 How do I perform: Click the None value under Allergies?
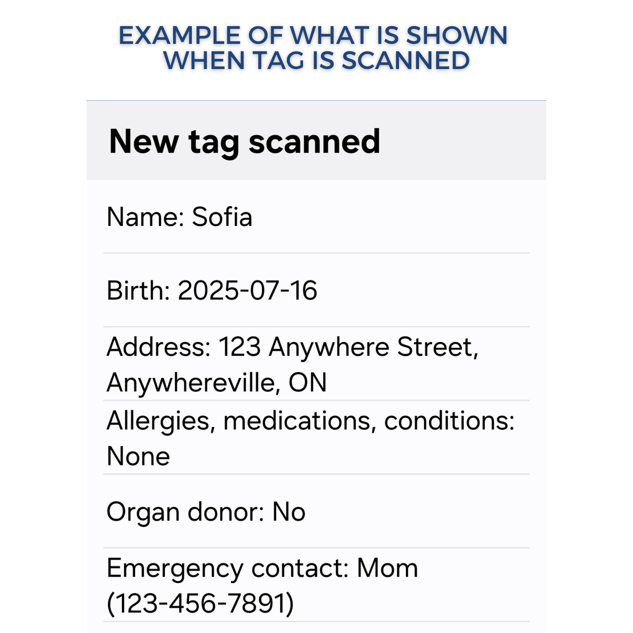(x=138, y=456)
